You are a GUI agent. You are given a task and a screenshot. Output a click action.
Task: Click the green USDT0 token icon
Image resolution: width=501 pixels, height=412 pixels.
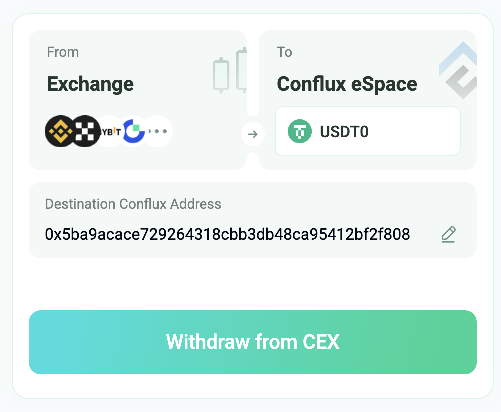pos(300,132)
